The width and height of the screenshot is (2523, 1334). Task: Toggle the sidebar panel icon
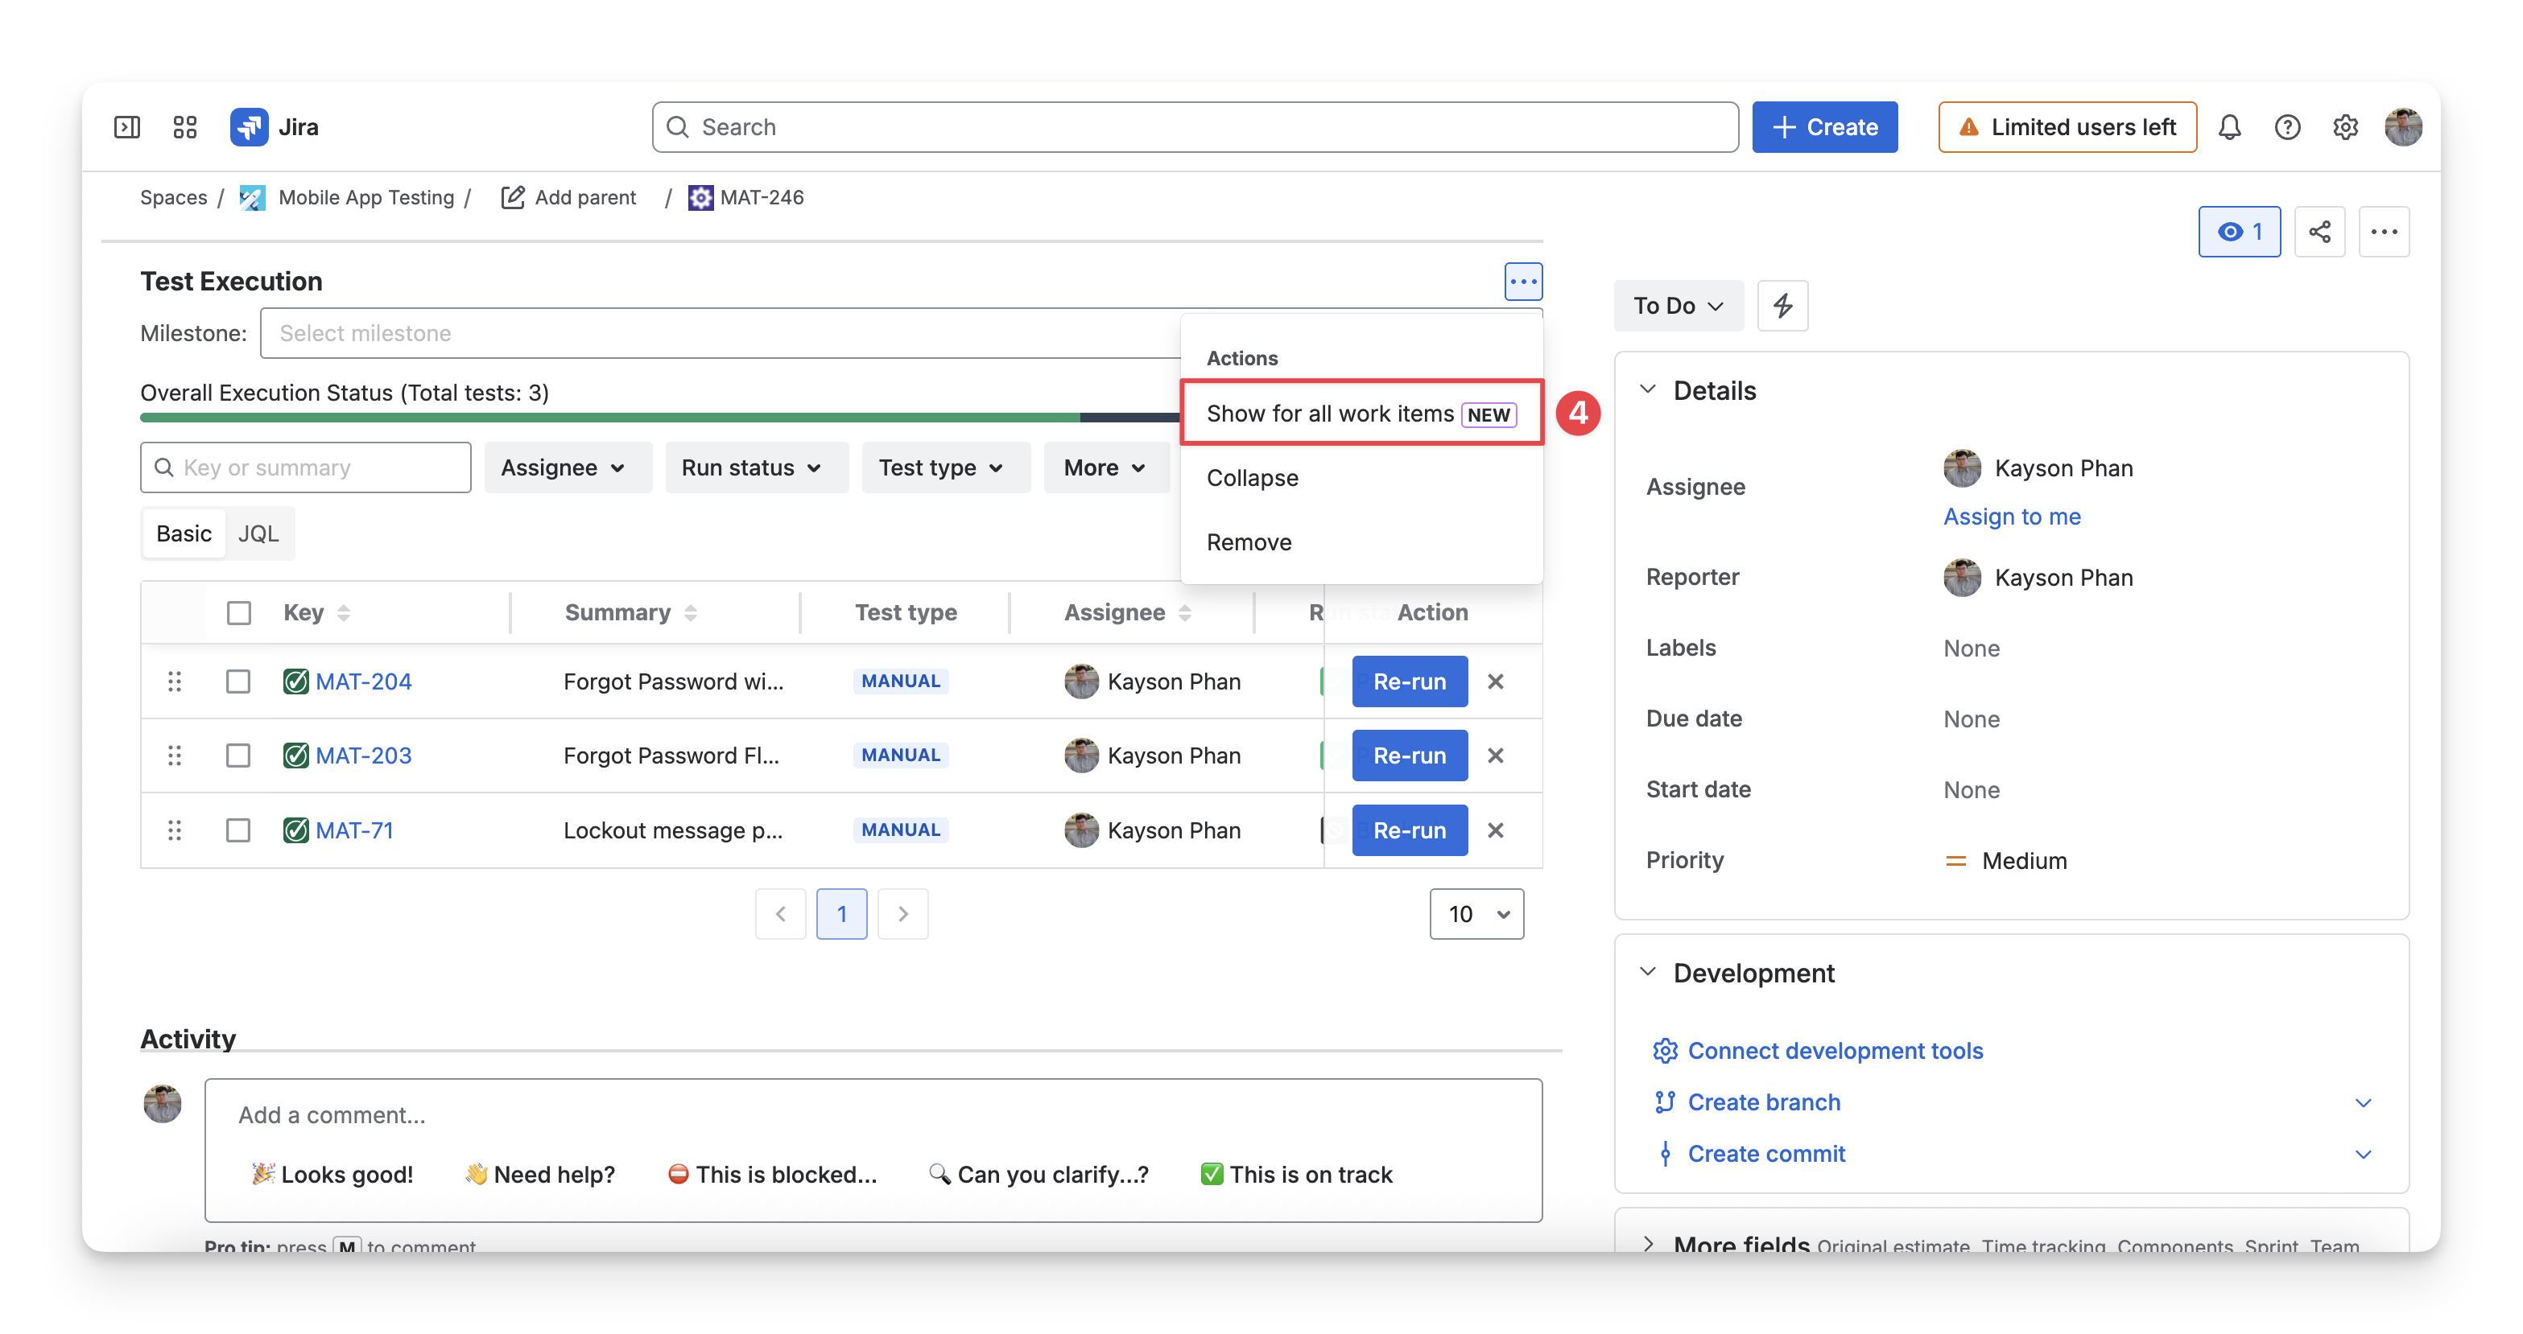pos(127,127)
